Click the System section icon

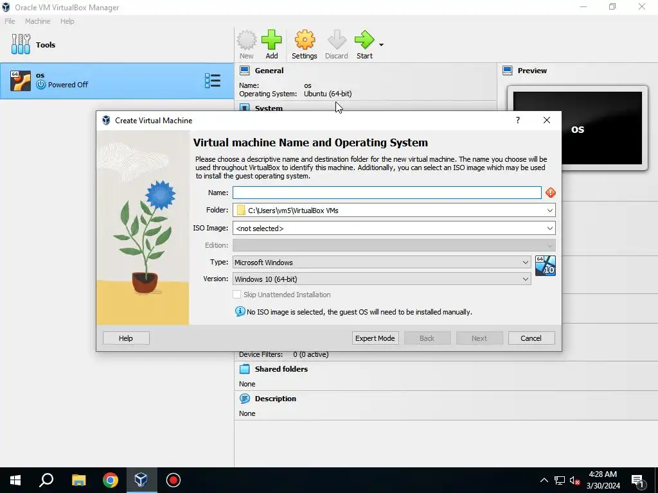[x=244, y=108]
